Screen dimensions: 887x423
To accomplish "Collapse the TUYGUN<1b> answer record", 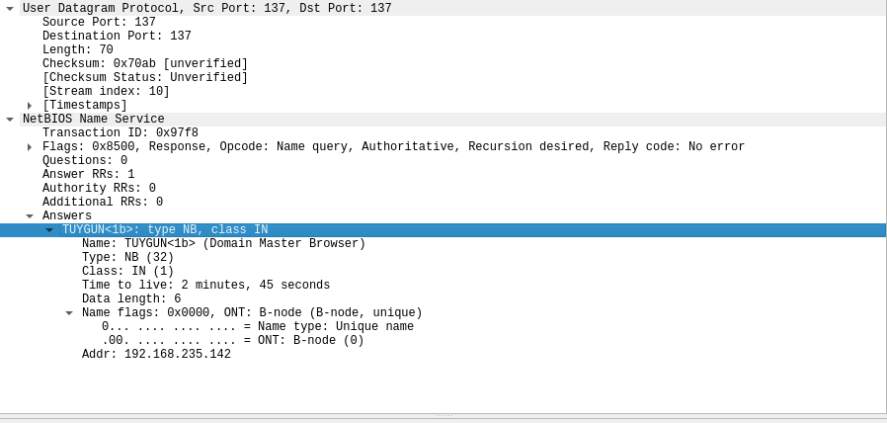I will [49, 230].
